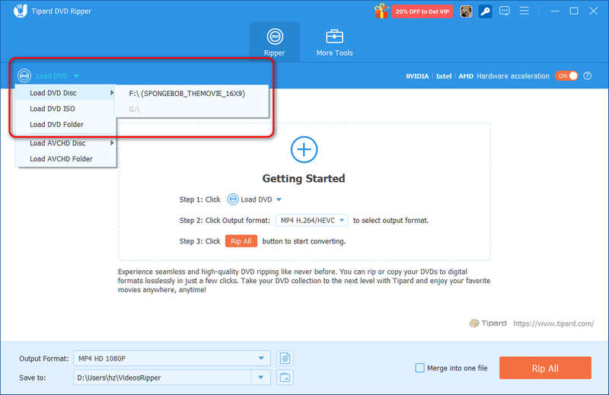Image resolution: width=609 pixels, height=395 pixels.
Task: Check Merge into one file
Action: click(420, 368)
